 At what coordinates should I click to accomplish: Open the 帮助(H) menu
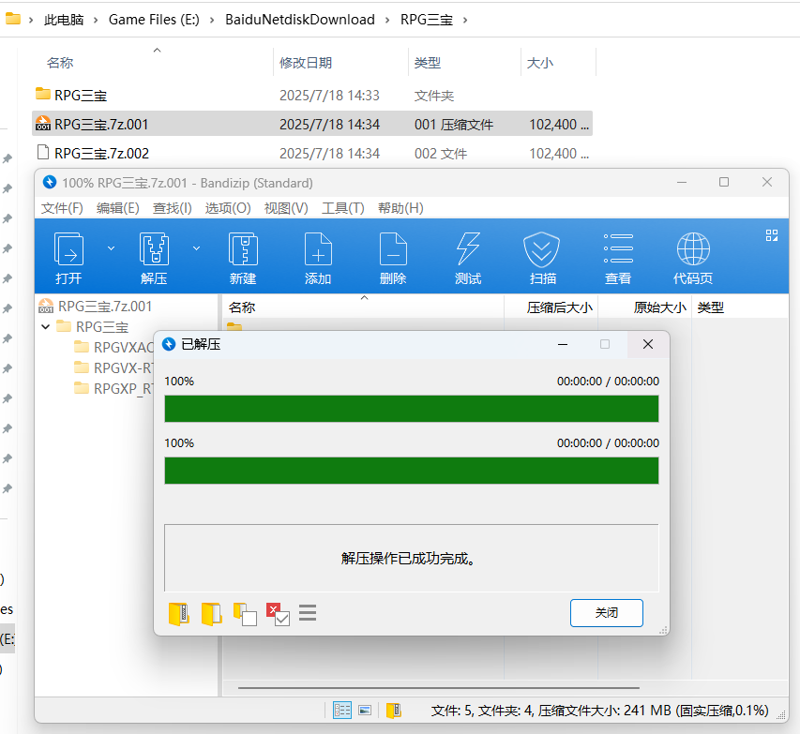pyautogui.click(x=400, y=208)
